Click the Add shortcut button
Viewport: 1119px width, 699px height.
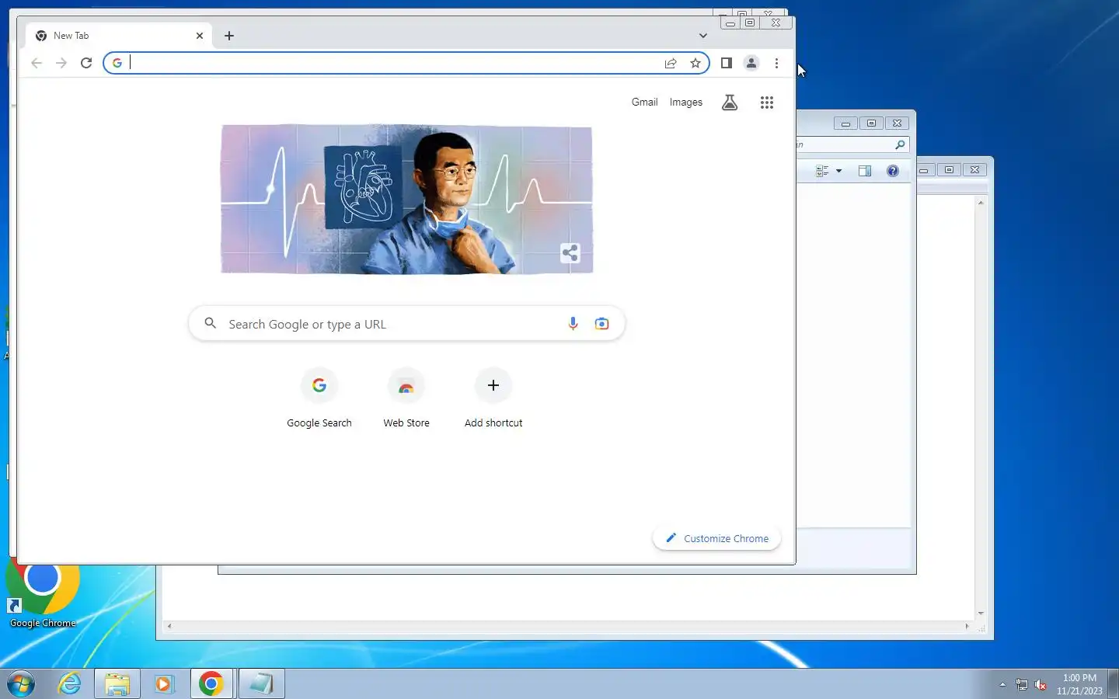pos(493,398)
